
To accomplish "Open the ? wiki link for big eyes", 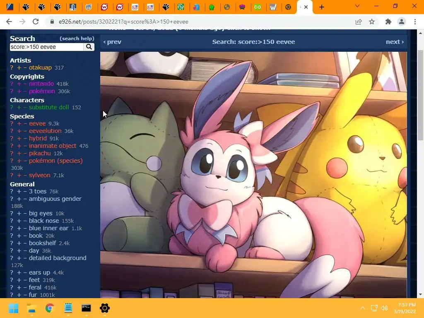I will tap(12, 213).
